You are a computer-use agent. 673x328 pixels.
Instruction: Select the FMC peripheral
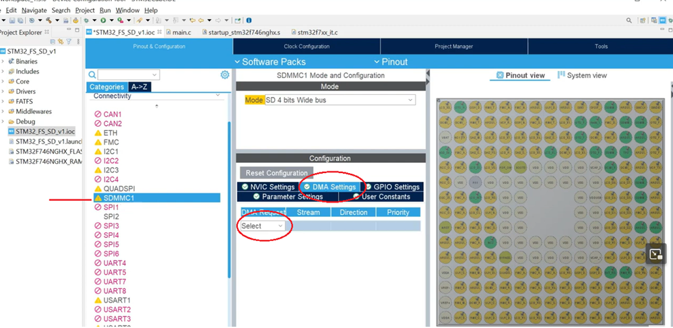click(x=111, y=142)
